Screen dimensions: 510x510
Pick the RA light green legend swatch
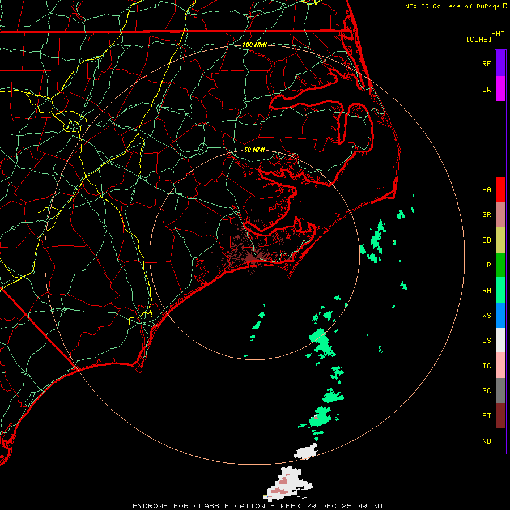(x=500, y=290)
